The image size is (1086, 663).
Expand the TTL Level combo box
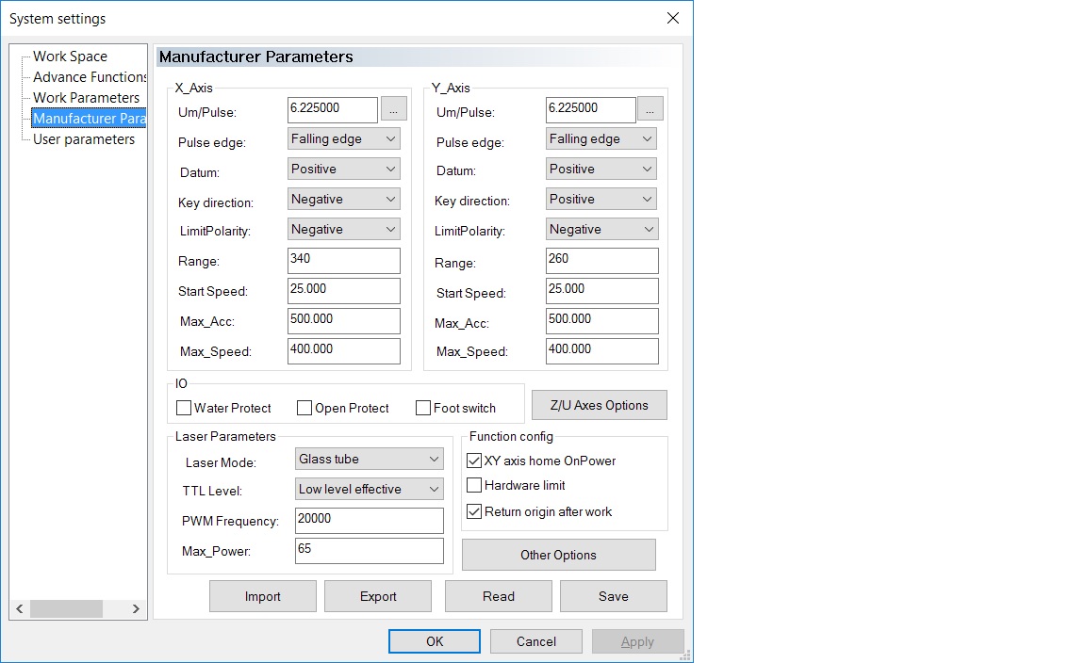point(369,489)
